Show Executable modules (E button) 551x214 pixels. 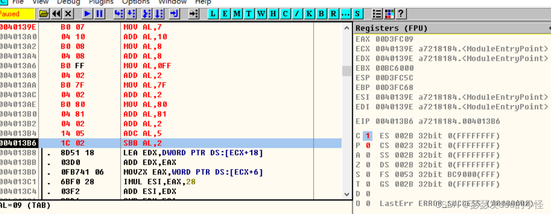tap(225, 14)
